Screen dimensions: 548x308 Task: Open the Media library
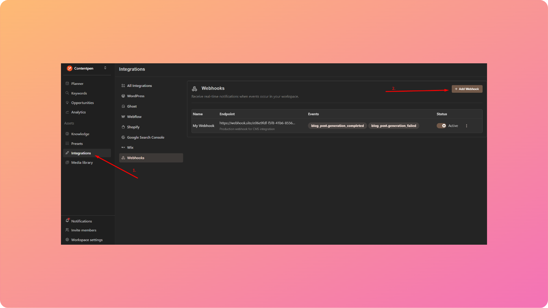click(82, 162)
